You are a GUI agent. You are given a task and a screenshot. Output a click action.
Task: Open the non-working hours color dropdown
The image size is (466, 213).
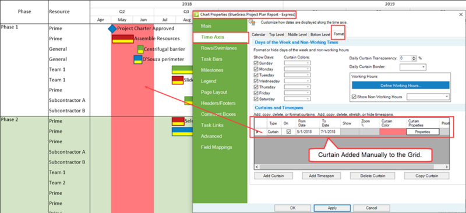click(x=428, y=97)
